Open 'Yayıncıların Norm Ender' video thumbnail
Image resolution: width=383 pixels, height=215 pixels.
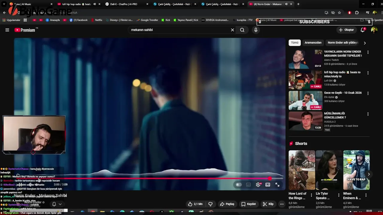pyautogui.click(x=306, y=59)
